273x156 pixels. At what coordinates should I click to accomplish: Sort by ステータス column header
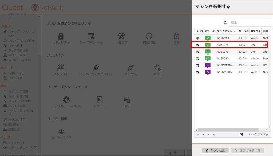click(x=209, y=31)
